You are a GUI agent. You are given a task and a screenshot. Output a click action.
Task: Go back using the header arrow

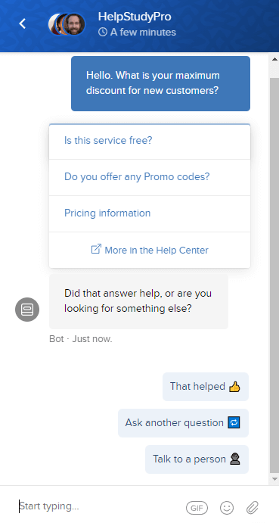23,23
